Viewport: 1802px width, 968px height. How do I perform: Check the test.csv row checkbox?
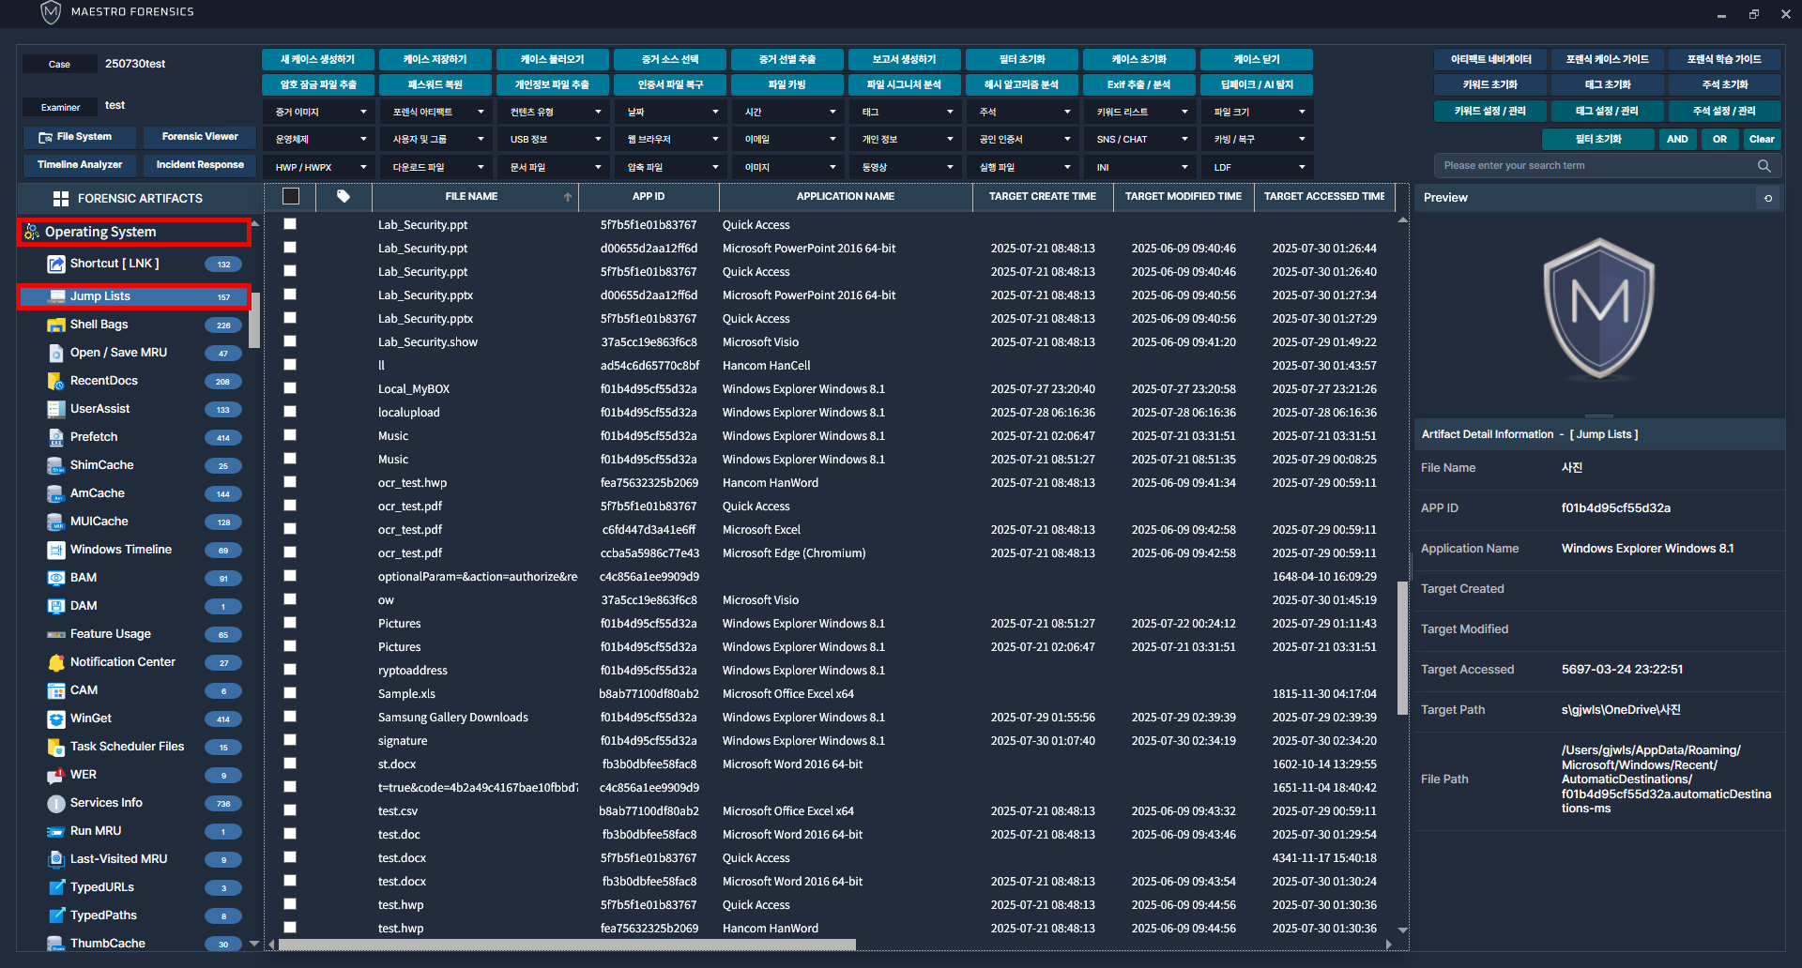290,810
